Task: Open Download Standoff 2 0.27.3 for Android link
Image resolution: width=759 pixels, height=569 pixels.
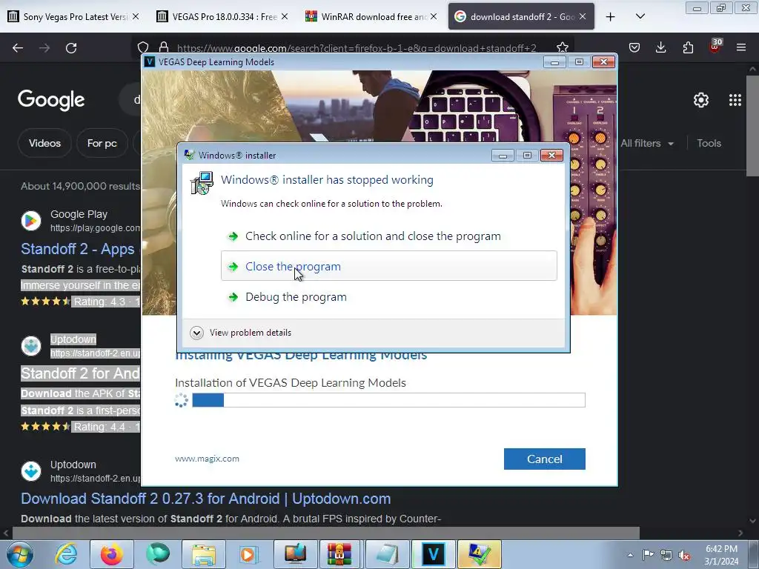Action: [x=206, y=499]
